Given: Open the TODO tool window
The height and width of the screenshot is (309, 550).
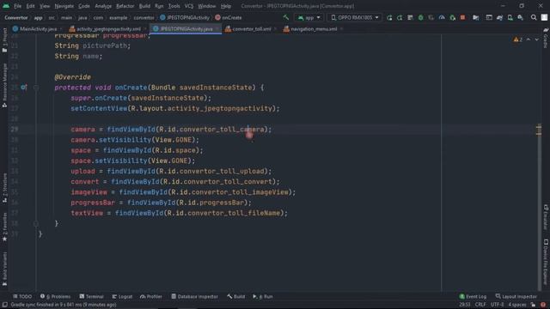Looking at the screenshot, I should (22, 296).
